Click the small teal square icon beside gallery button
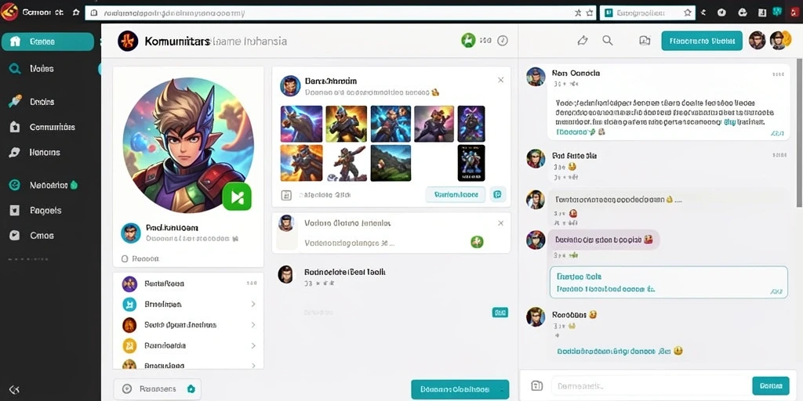 (x=498, y=194)
